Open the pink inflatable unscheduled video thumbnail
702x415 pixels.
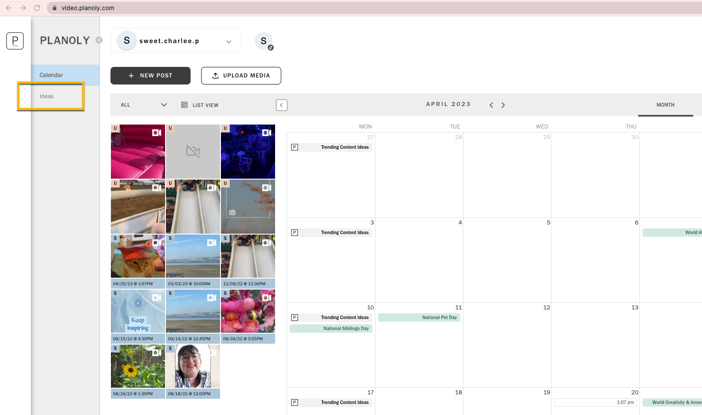[138, 151]
